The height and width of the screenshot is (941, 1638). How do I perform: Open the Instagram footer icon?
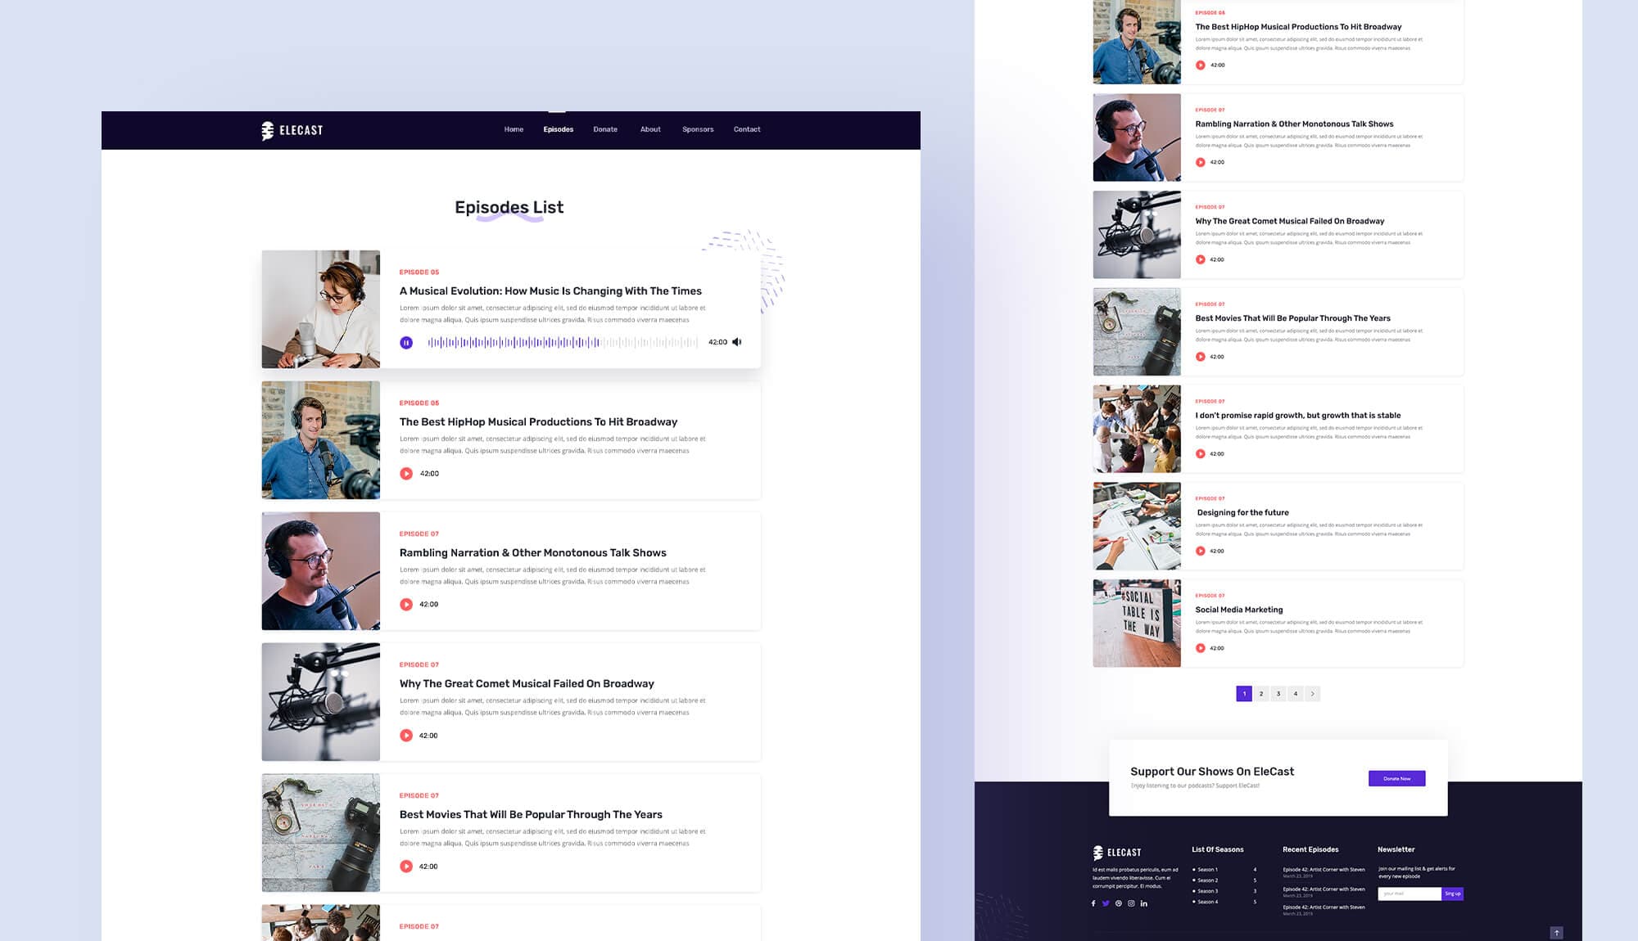1131,903
